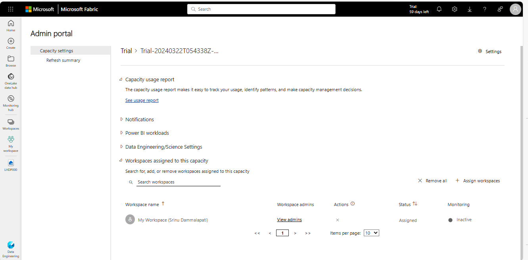Collapse Workspaces assigned to this capacity
Viewport: 528px width, 260px height.
click(x=121, y=161)
